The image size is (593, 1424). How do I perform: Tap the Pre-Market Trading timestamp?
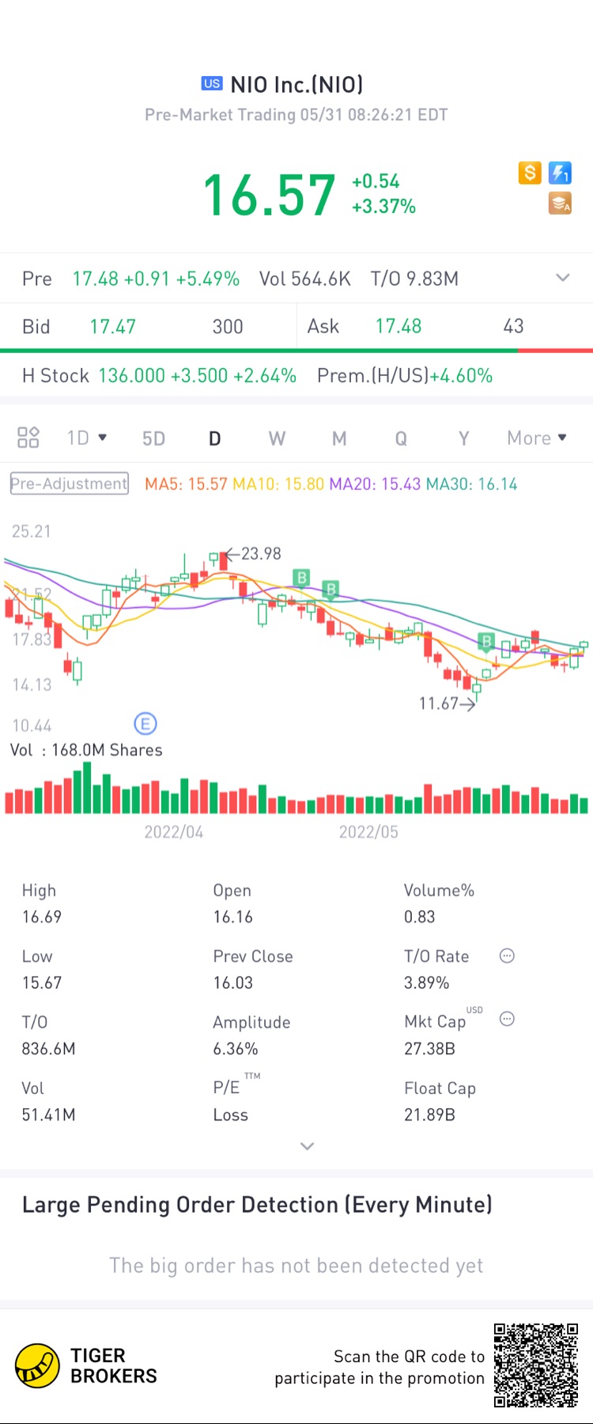pyautogui.click(x=296, y=115)
